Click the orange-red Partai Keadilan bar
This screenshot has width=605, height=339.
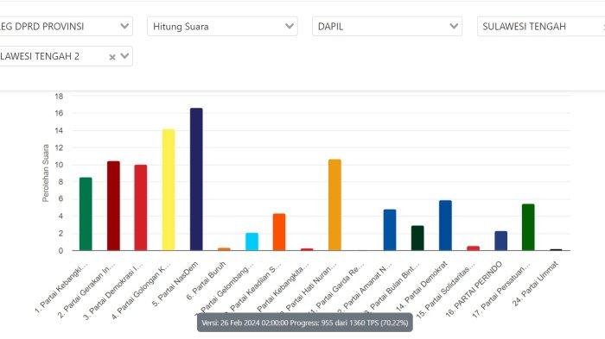[x=279, y=232]
